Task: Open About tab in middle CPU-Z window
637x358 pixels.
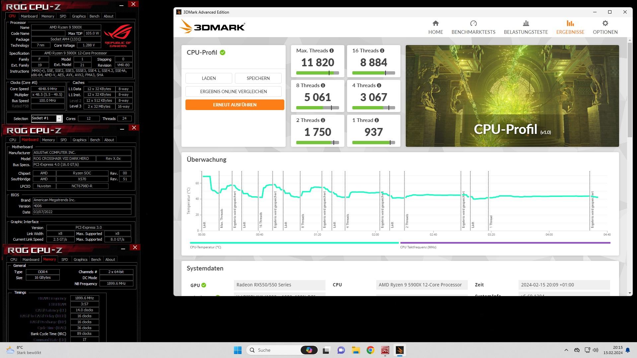Action: (x=109, y=140)
